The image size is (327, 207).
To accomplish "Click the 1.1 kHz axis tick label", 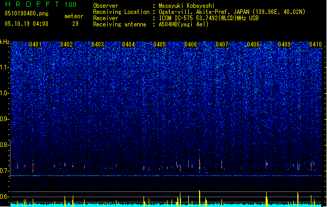I will (5, 67).
